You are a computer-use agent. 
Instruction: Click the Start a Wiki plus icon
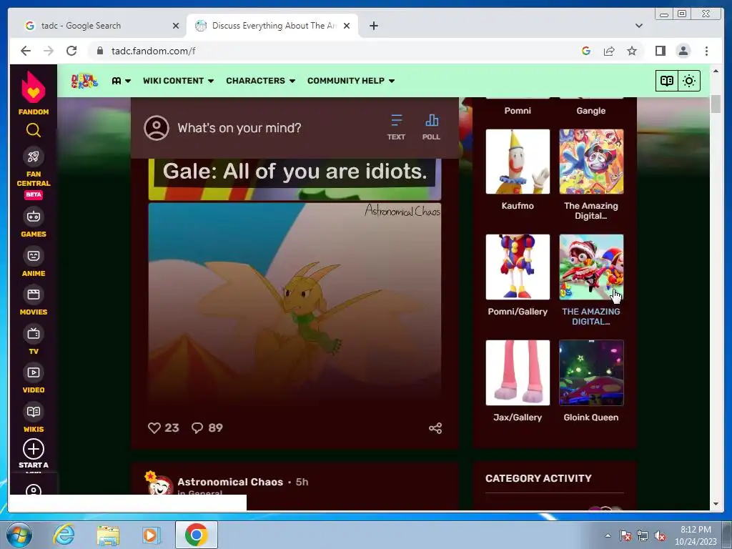click(x=33, y=449)
